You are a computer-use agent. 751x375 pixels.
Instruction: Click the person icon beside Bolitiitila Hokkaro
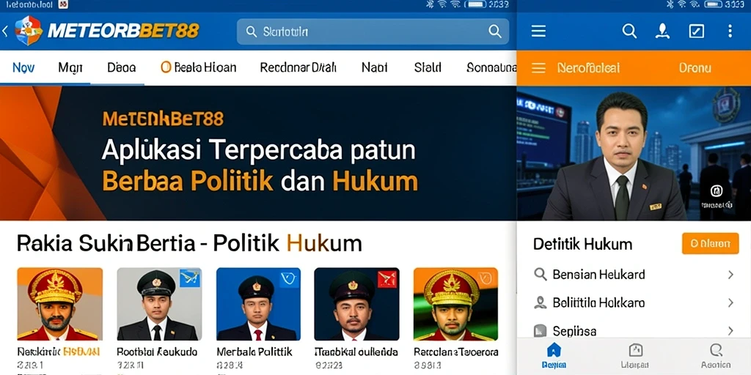tap(541, 302)
